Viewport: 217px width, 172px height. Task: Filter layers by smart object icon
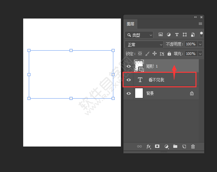click(x=193, y=34)
